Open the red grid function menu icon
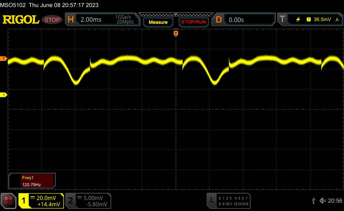Viewport: 344px width, 211px height. pyautogui.click(x=9, y=200)
